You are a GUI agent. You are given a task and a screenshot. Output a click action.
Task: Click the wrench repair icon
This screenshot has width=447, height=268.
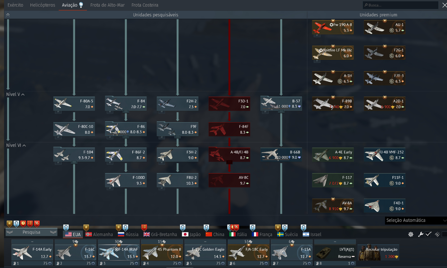pos(421,234)
